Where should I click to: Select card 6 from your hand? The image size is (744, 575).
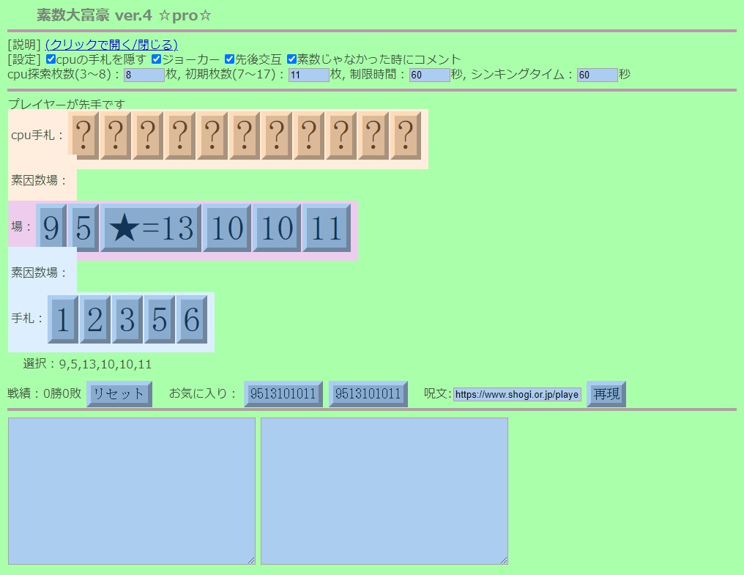(192, 319)
